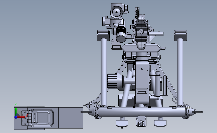Select the red X axis arrow of the triad
This screenshot has width=217, height=133.
(x=21, y=117)
